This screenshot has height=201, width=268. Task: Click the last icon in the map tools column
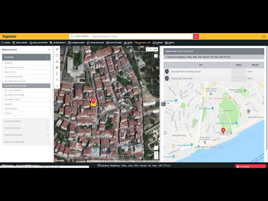click(57, 85)
